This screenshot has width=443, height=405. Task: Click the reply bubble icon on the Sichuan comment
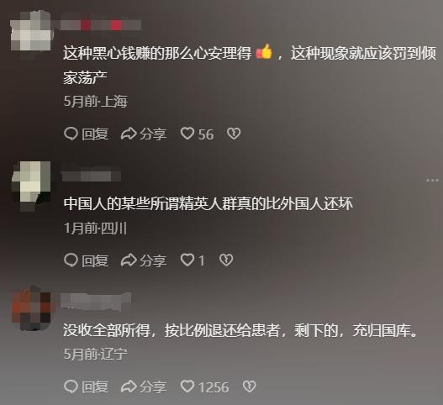pos(71,260)
